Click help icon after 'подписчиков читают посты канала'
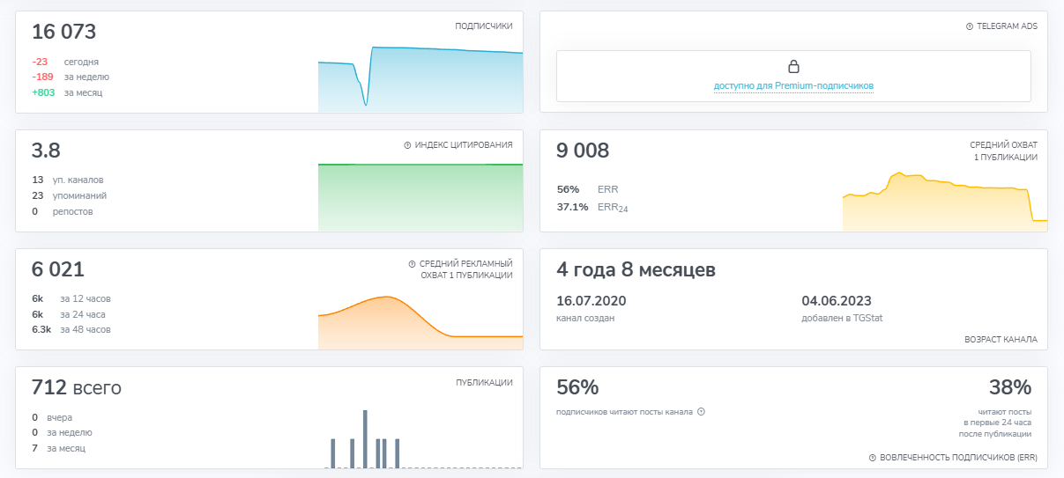Image resolution: width=1064 pixels, height=478 pixels. point(701,411)
